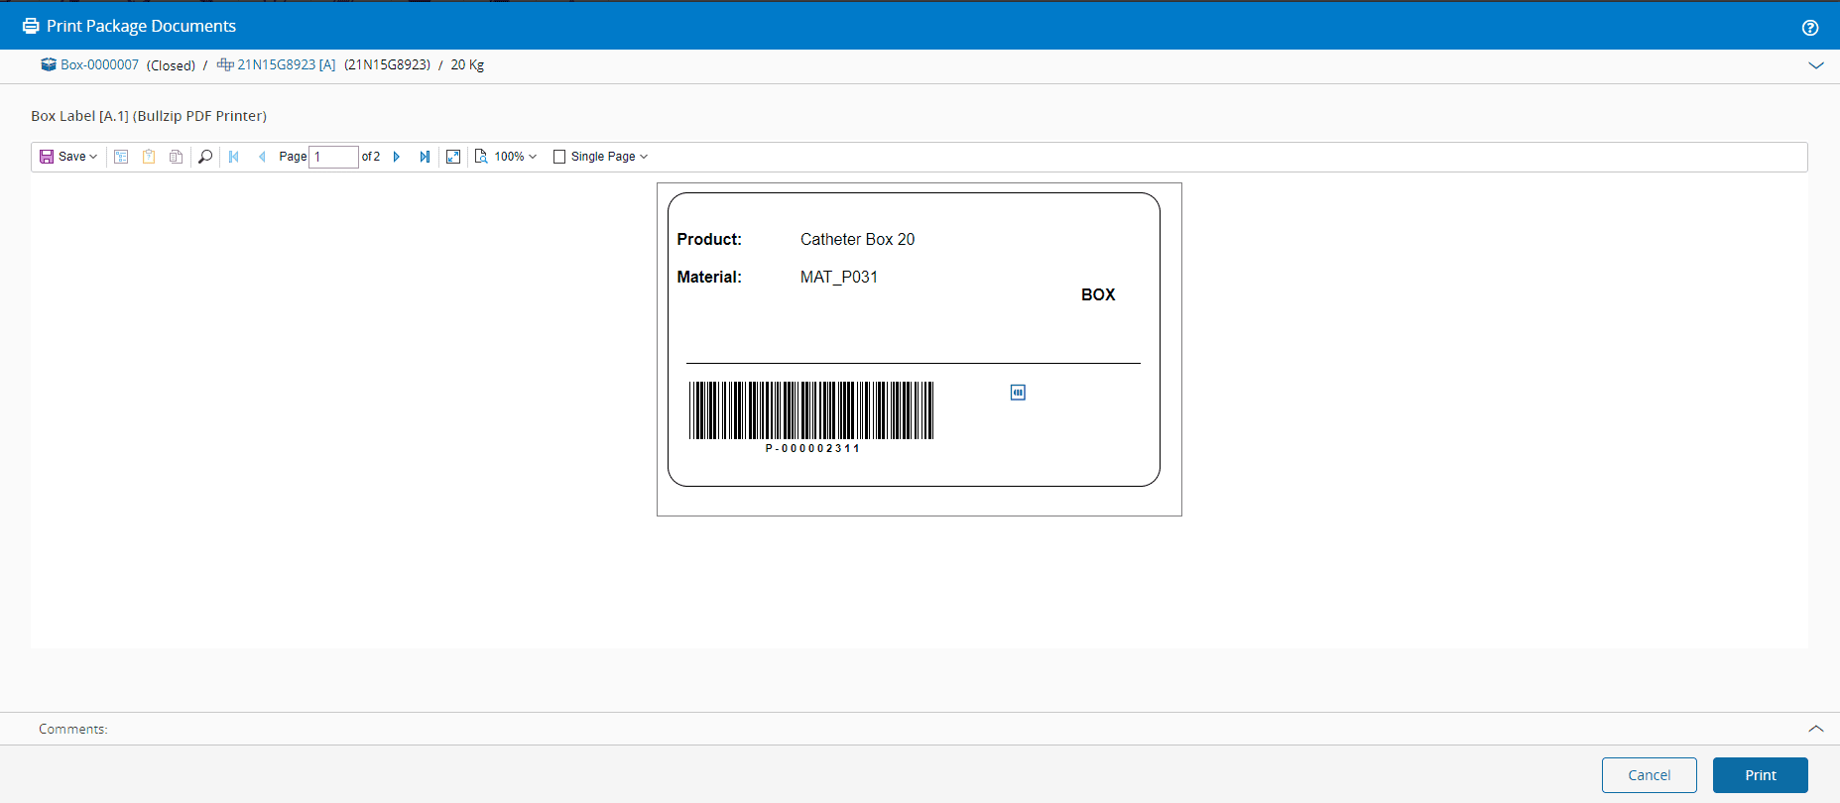Toggle full screen view icon

[453, 157]
